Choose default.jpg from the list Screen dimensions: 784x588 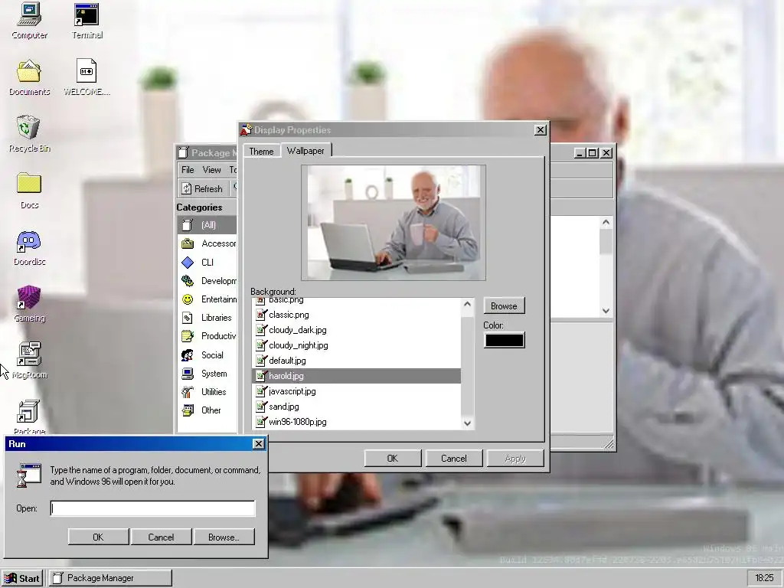click(357, 361)
